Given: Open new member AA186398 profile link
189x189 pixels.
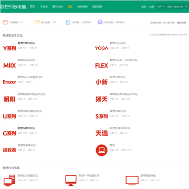Looking at the screenshot, I should (169, 23).
